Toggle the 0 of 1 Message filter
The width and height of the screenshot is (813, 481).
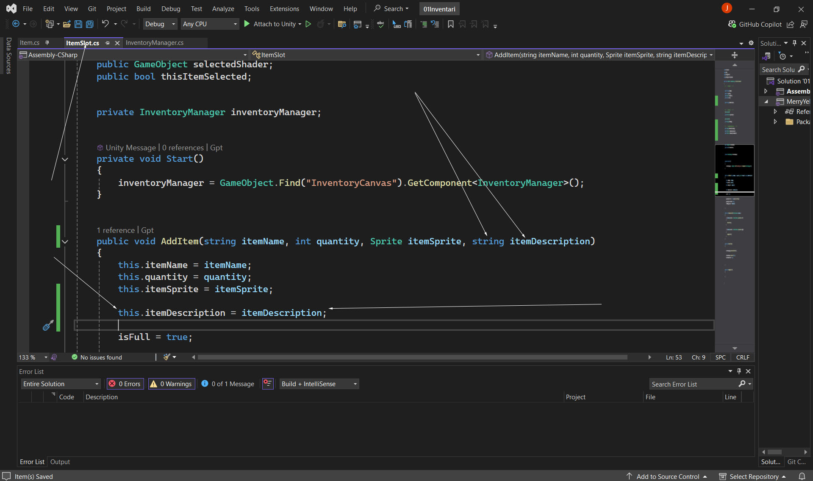(x=228, y=384)
